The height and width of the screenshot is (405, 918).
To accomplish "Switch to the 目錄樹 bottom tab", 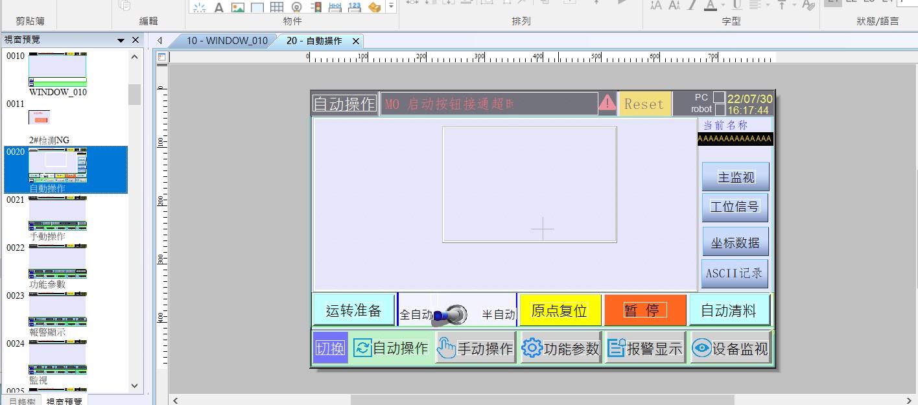I will (22, 401).
